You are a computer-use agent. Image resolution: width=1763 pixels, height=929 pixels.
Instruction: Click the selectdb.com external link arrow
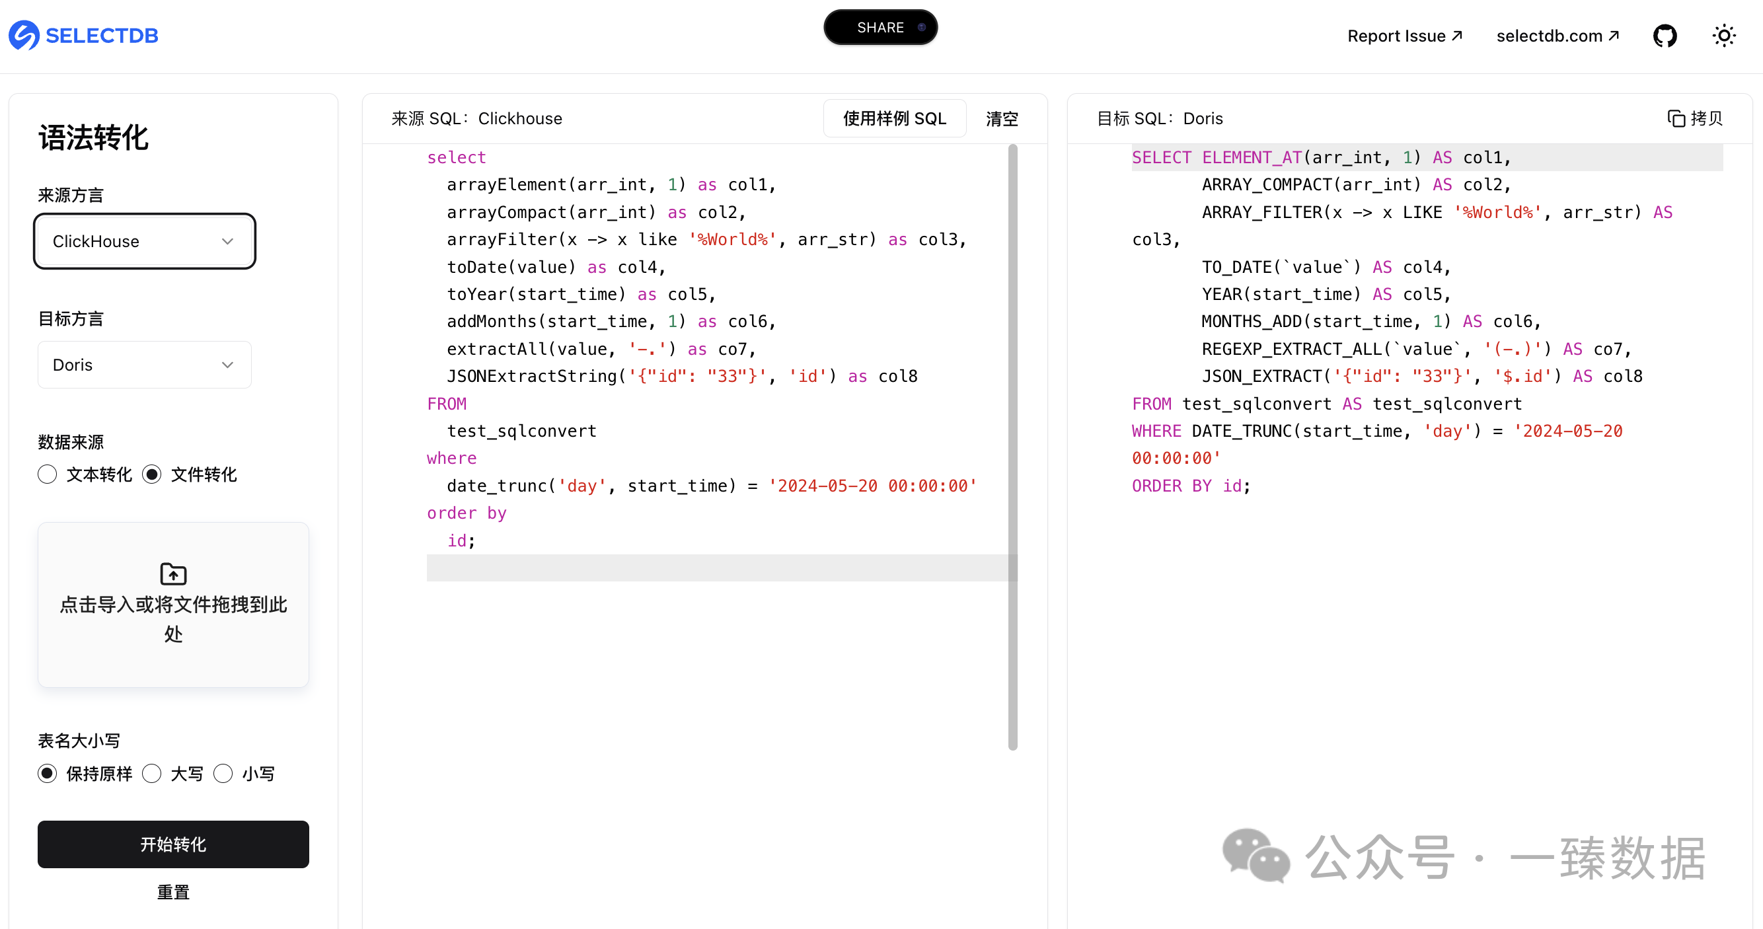[x=1613, y=35]
